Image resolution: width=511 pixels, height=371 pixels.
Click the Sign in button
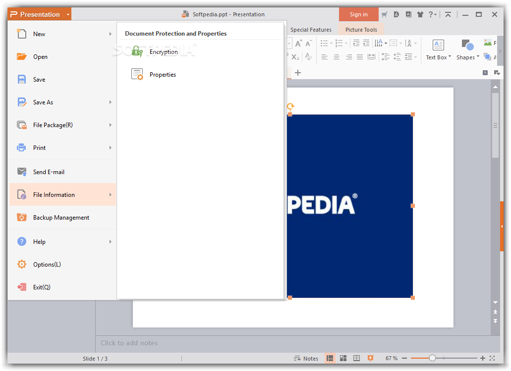coord(358,14)
